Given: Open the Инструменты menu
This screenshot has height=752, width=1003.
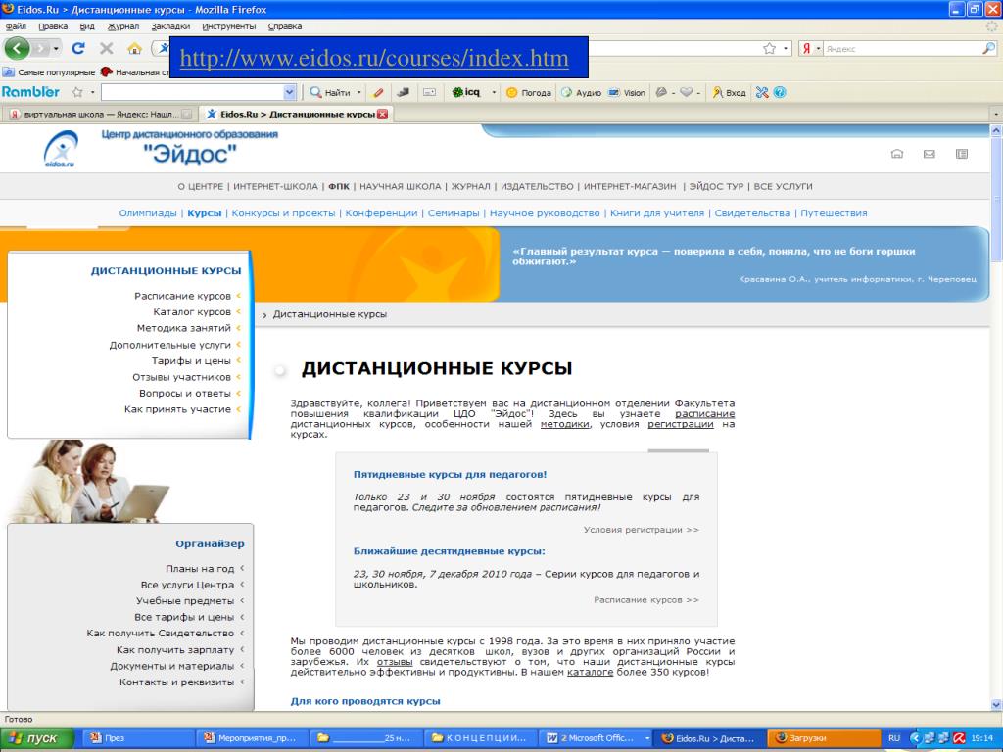Looking at the screenshot, I should [x=229, y=26].
